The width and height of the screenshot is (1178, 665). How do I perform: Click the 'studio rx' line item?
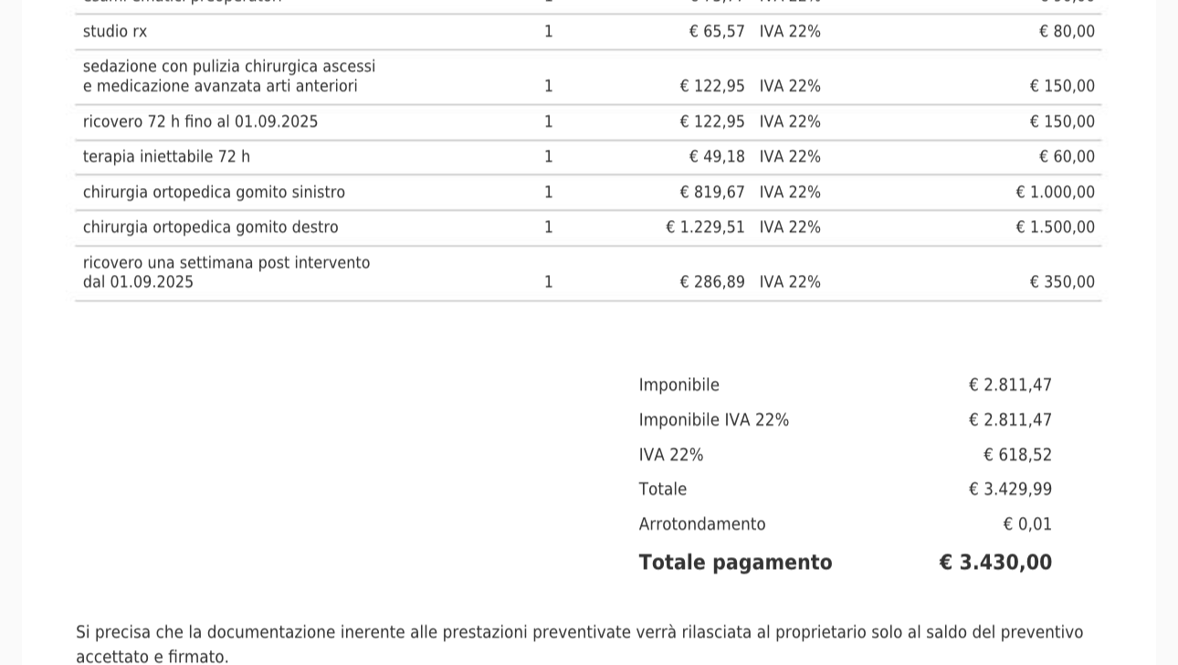[x=115, y=32]
